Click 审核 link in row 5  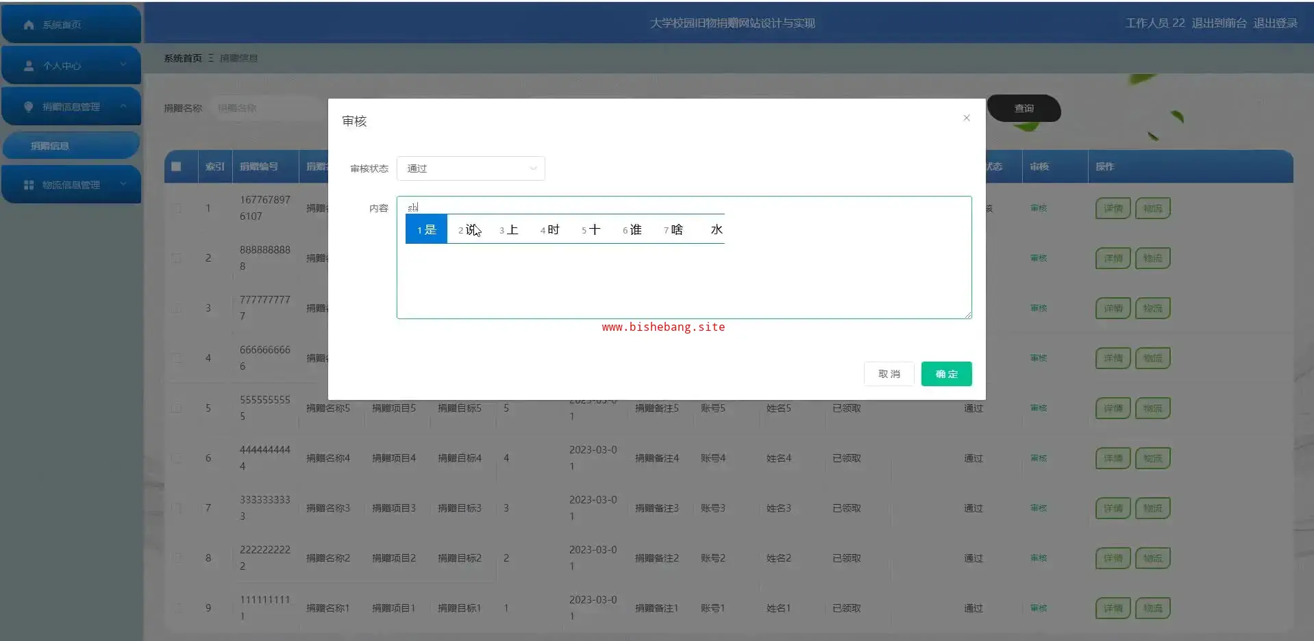pyautogui.click(x=1039, y=408)
